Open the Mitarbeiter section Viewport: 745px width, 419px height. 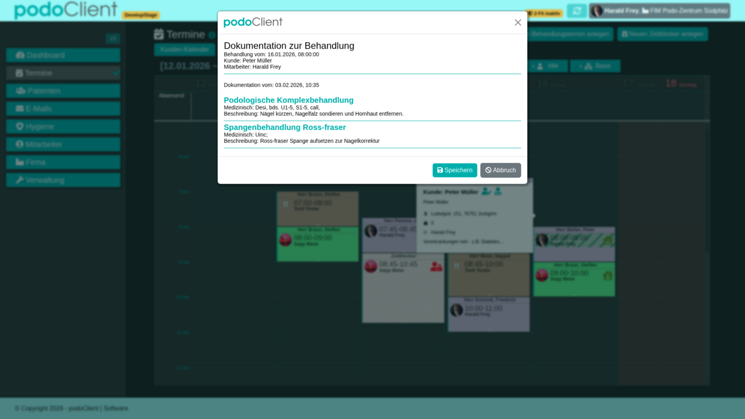point(63,144)
